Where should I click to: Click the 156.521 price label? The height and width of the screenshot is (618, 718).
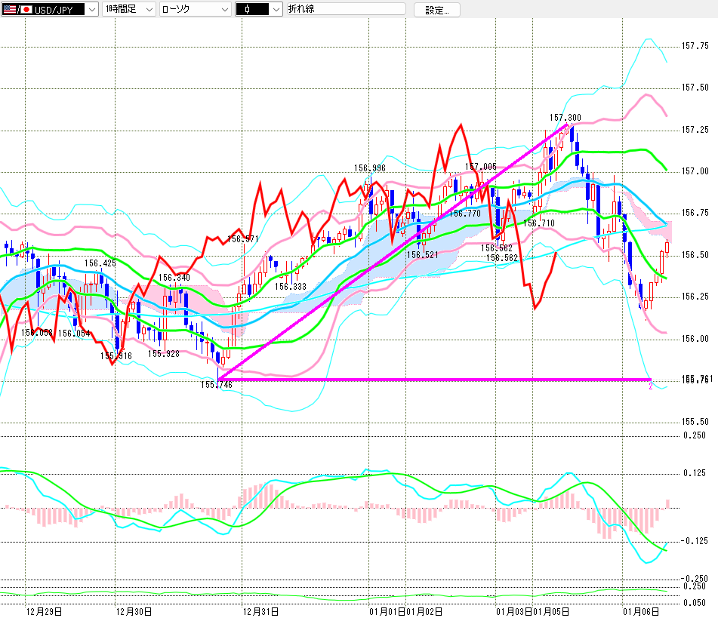tap(421, 255)
